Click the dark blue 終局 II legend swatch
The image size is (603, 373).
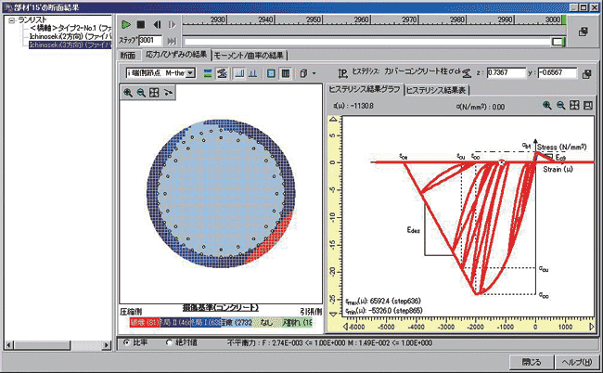pyautogui.click(x=174, y=322)
